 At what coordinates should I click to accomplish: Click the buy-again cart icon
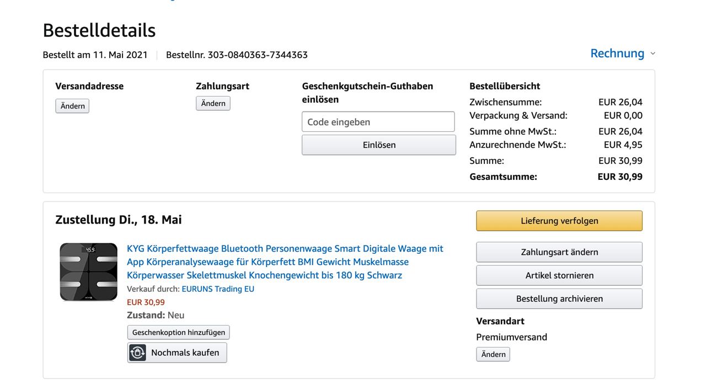[x=138, y=353]
